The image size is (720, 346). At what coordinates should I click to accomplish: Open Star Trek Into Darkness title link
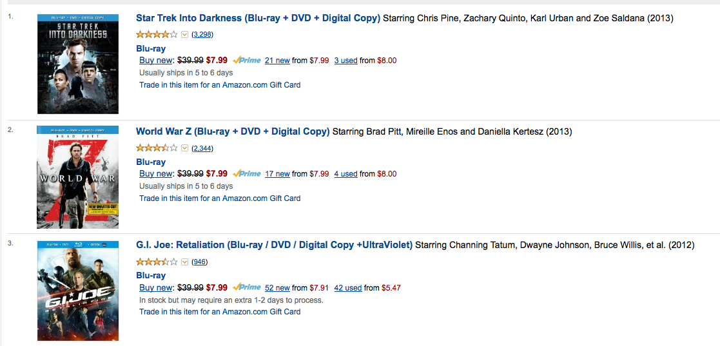click(258, 18)
